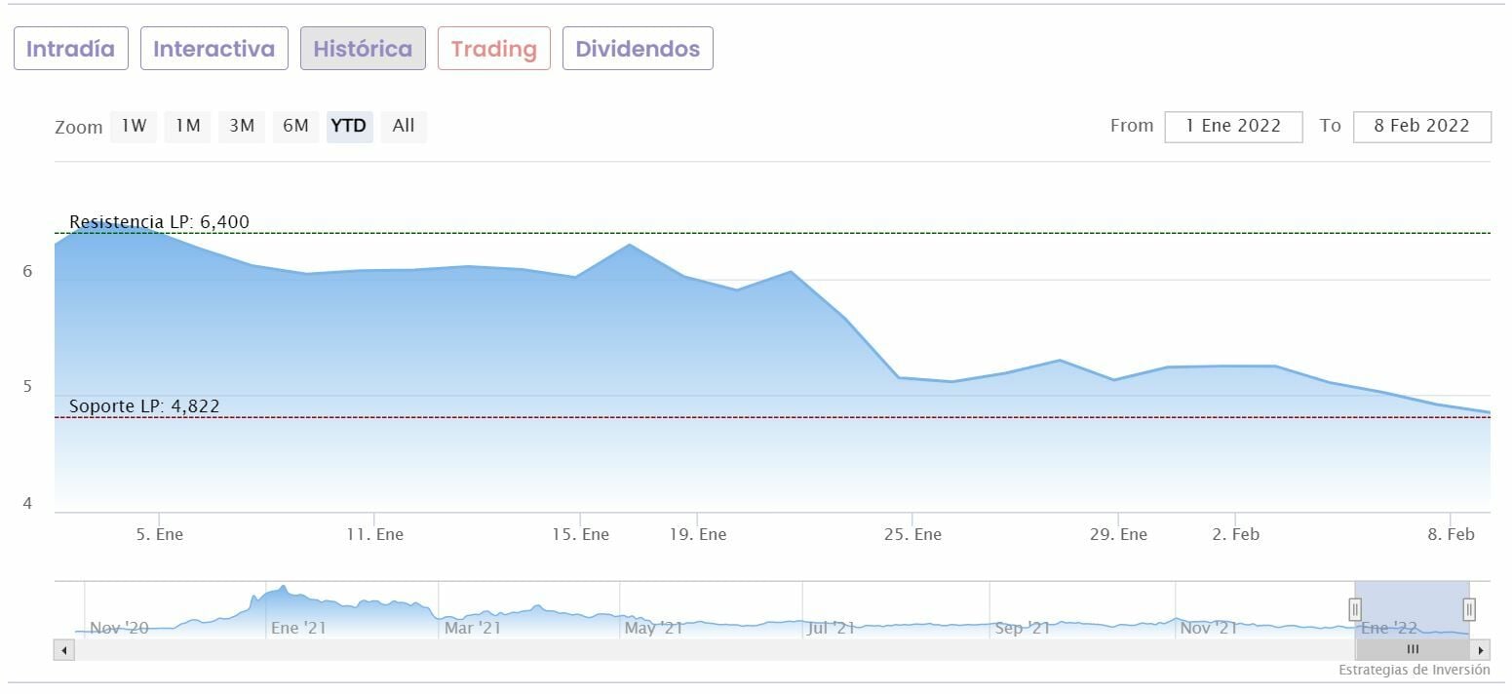Screen dimensions: 1512x694
Task: Show the Dividendos tab
Action: (x=638, y=49)
